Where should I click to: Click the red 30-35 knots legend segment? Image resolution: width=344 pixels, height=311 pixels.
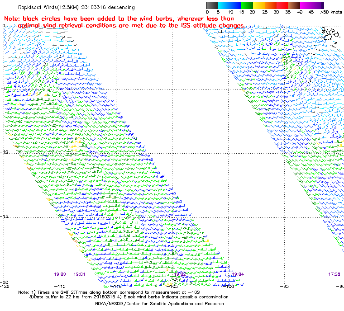(282, 5)
